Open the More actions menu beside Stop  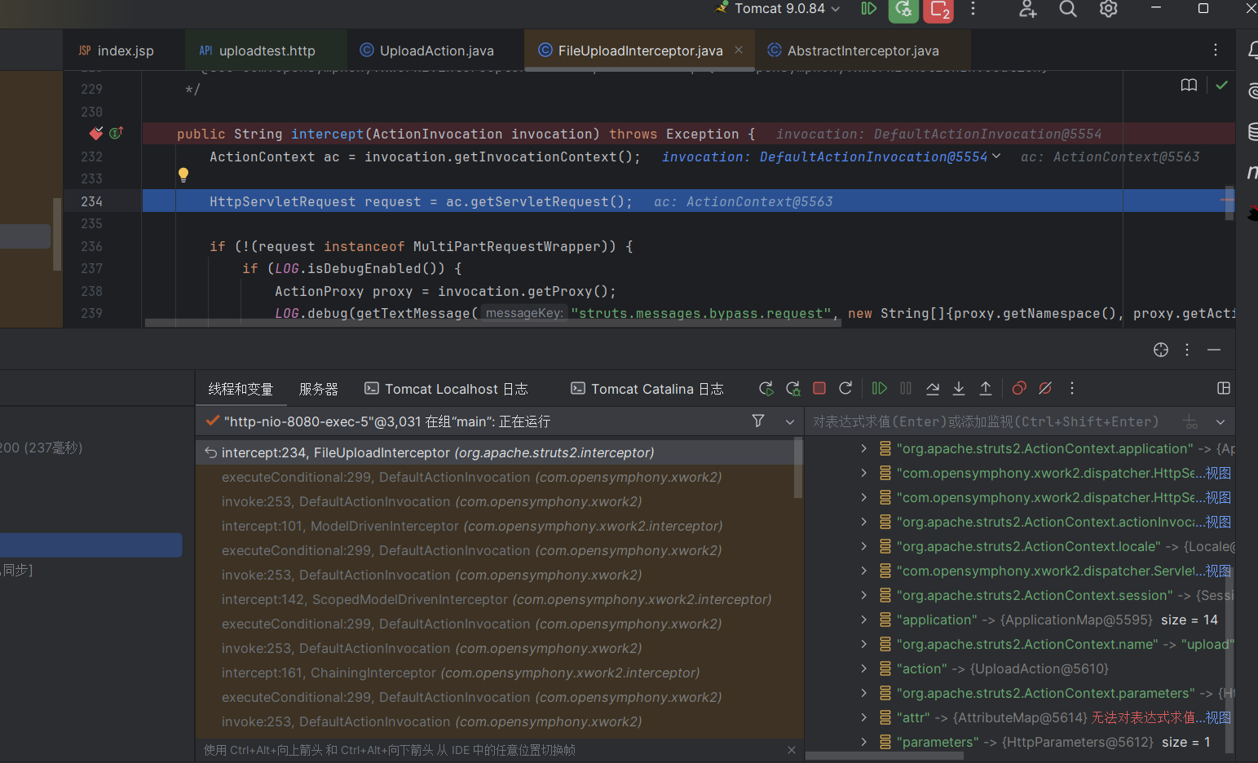click(973, 9)
